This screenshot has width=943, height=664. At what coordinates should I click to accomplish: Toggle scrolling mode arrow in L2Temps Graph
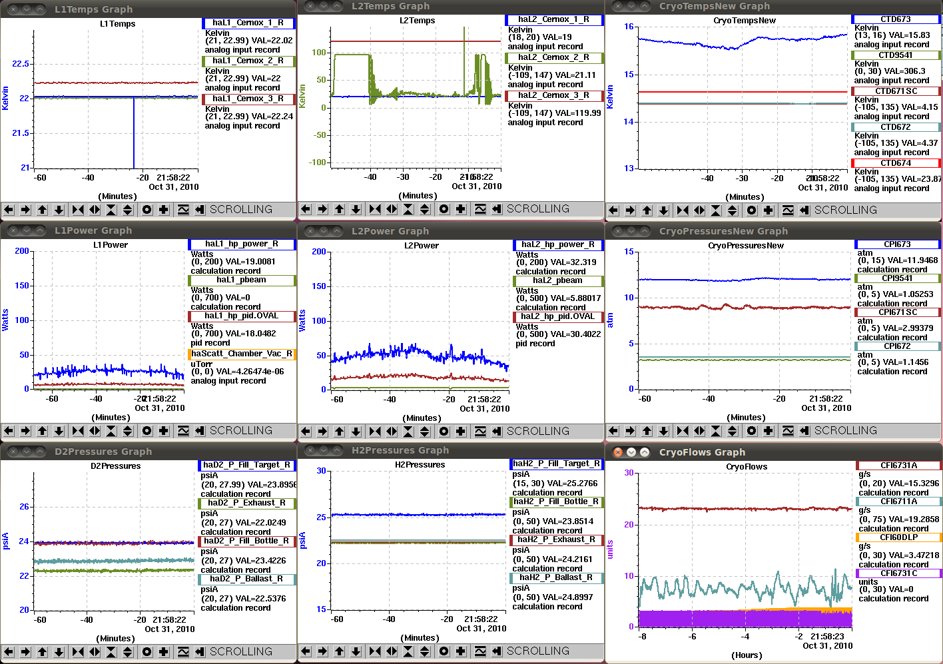point(497,209)
